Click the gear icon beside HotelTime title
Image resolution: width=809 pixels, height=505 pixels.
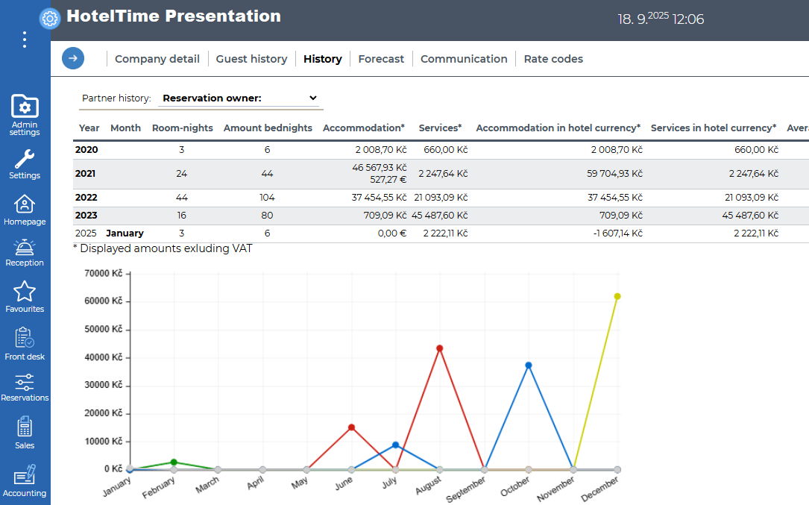tap(50, 18)
